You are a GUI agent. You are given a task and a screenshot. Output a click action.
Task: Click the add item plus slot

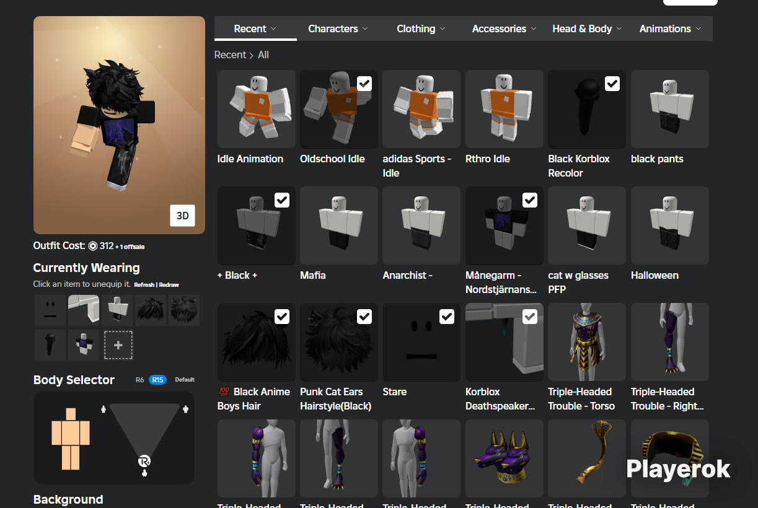(x=118, y=345)
